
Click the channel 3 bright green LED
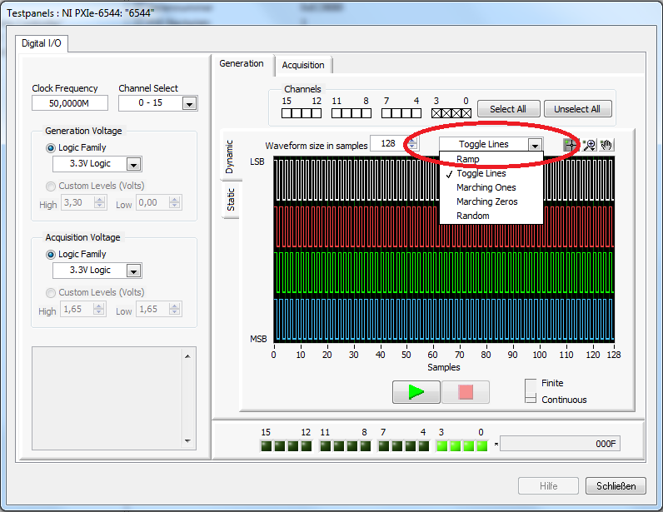pyautogui.click(x=441, y=446)
